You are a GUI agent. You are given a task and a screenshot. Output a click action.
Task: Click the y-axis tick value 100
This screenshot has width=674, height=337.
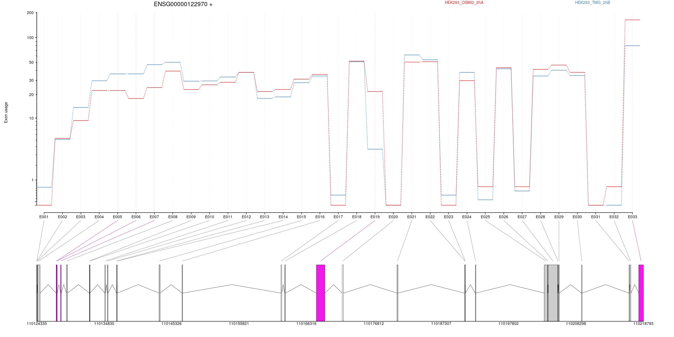pos(30,38)
